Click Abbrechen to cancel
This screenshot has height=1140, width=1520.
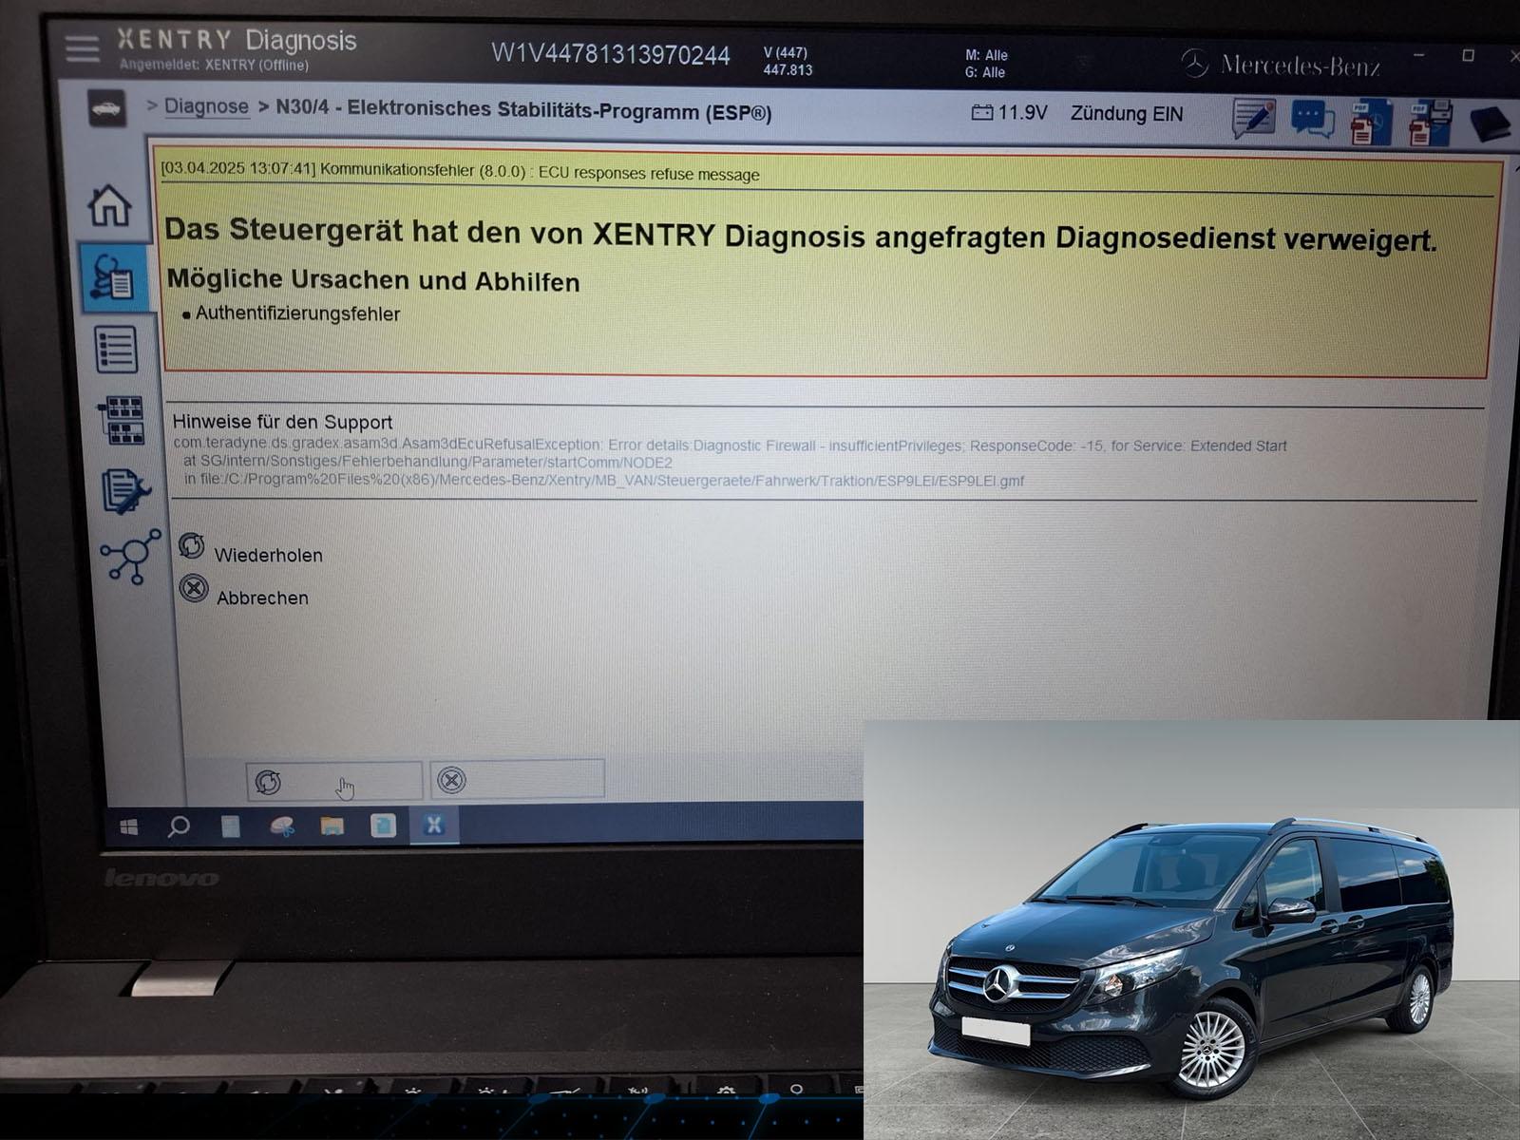[x=261, y=598]
